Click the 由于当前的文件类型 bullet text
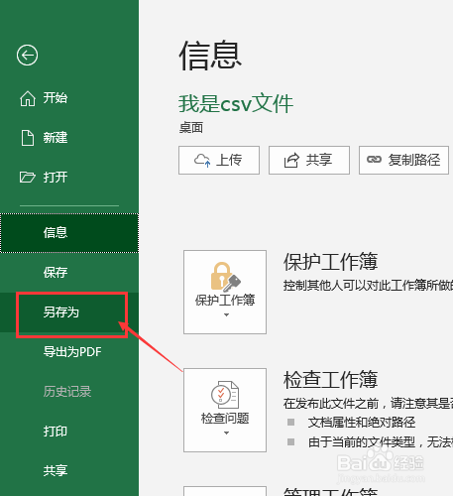Viewport: 453px width, 496px height. [x=381, y=442]
